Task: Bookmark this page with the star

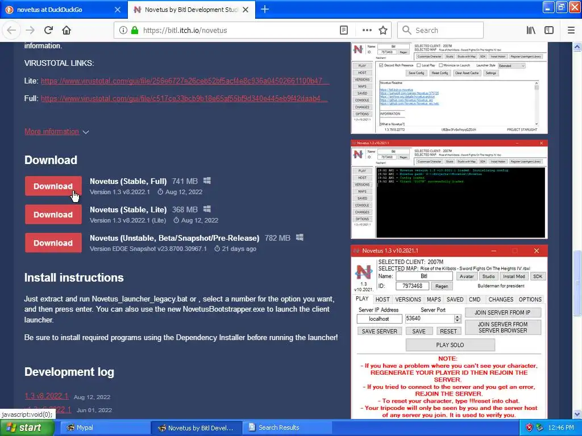Action: click(x=383, y=31)
